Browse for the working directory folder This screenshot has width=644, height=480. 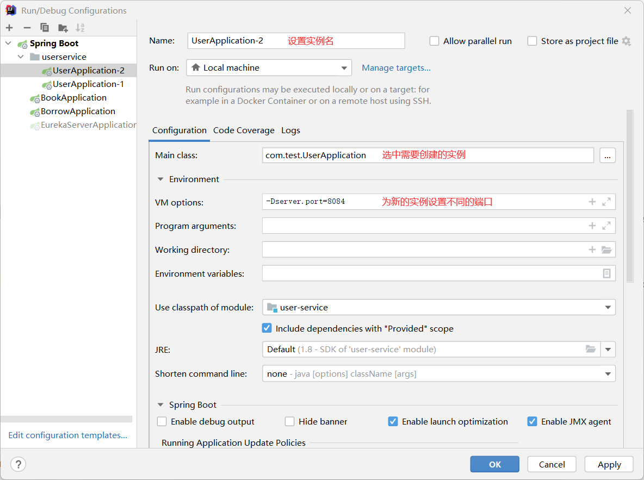(606, 250)
